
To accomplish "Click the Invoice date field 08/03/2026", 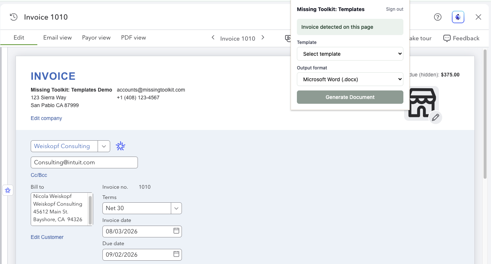I will click(142, 232).
